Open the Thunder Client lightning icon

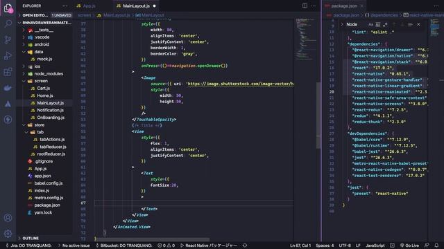[8, 120]
